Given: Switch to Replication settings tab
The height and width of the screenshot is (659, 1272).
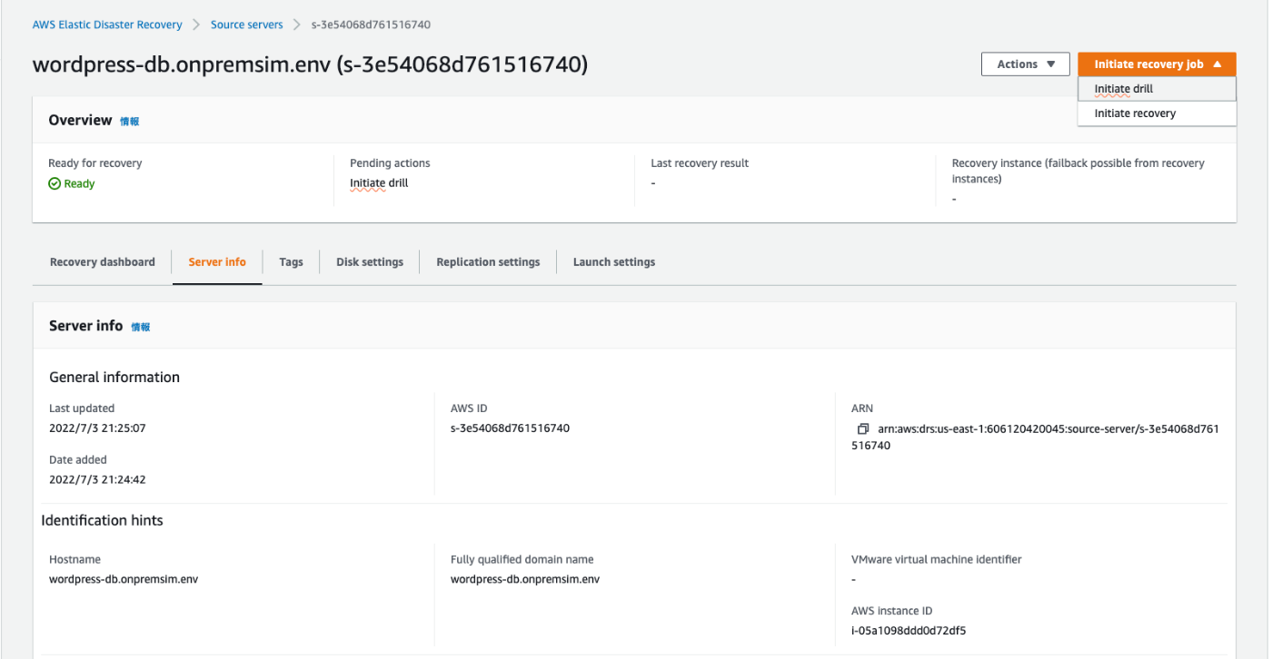Looking at the screenshot, I should [x=488, y=262].
